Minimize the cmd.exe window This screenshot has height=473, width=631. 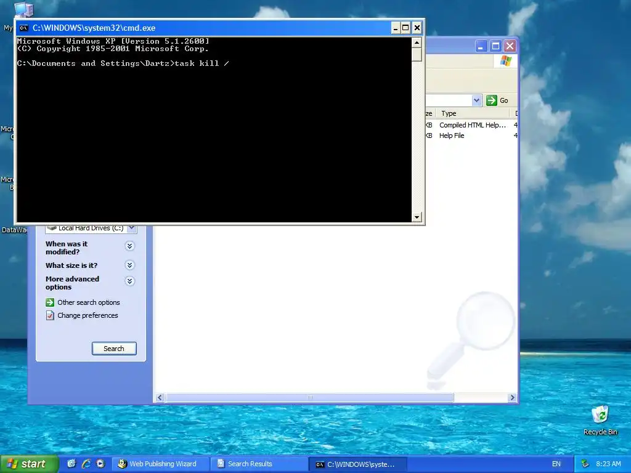click(395, 28)
